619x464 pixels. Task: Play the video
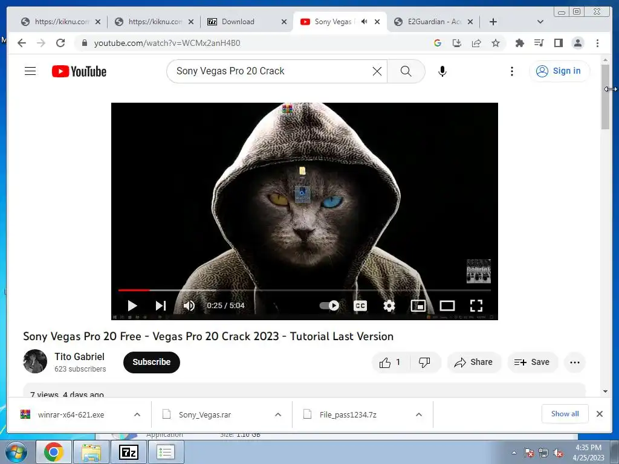tap(132, 305)
